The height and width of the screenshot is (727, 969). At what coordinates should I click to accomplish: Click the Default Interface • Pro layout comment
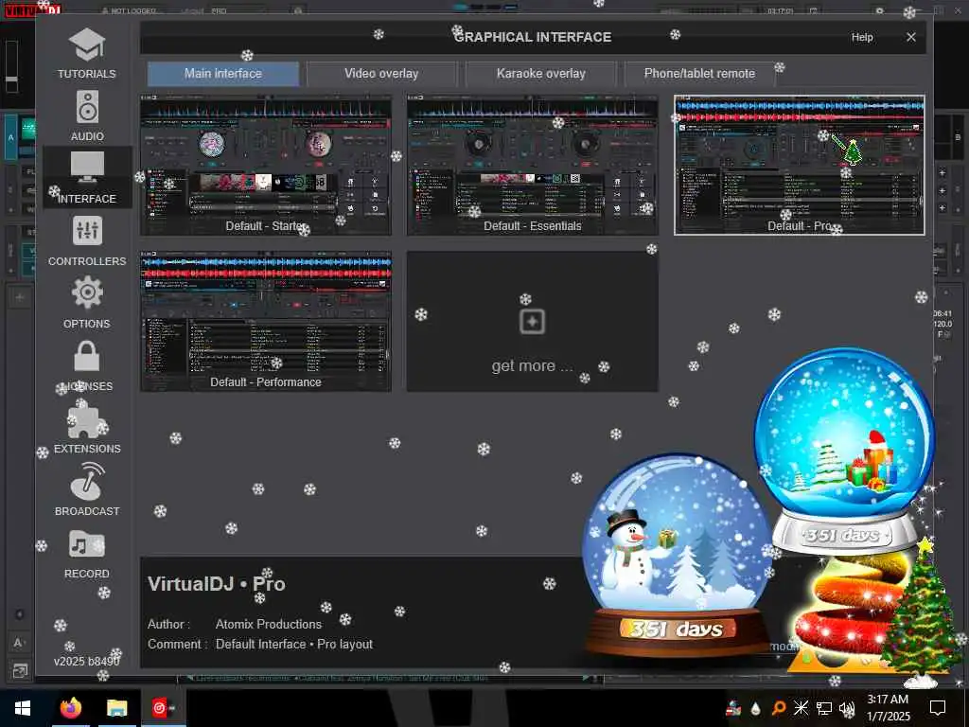(x=294, y=644)
